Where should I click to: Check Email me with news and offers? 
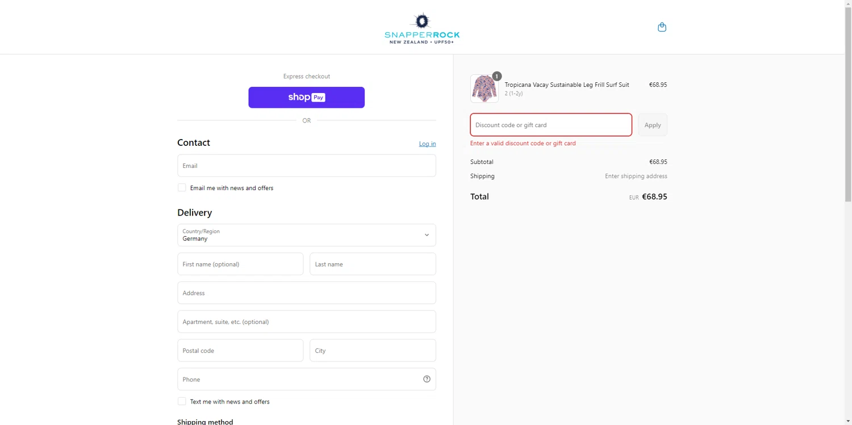pyautogui.click(x=182, y=188)
